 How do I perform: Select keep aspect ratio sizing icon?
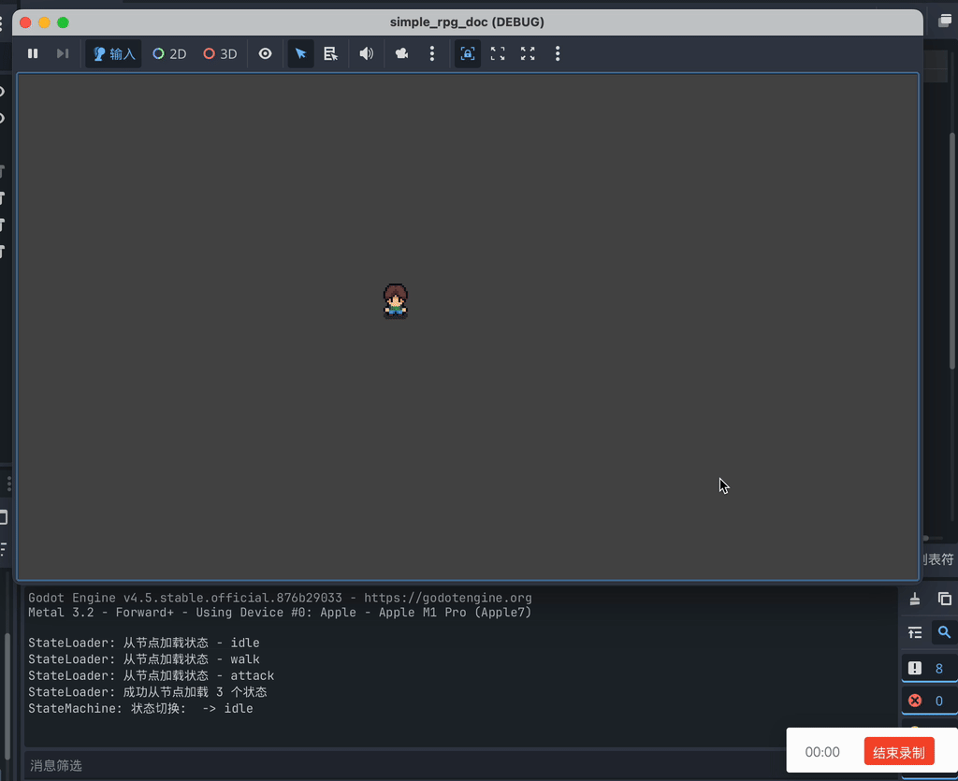click(498, 53)
